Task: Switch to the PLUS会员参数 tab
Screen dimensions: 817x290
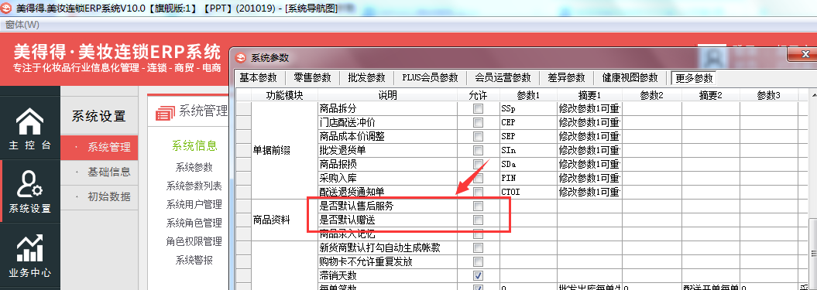Action: [430, 77]
